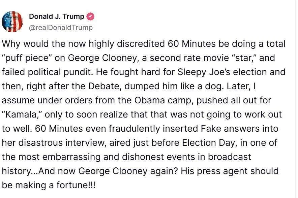The image size is (298, 198).
Task: Click the pink verified badge icon
Action: 90,17
